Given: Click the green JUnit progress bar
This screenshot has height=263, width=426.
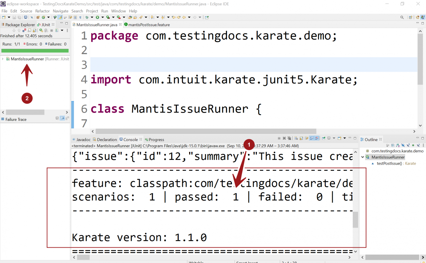Looking at the screenshot, I should (x=35, y=51).
